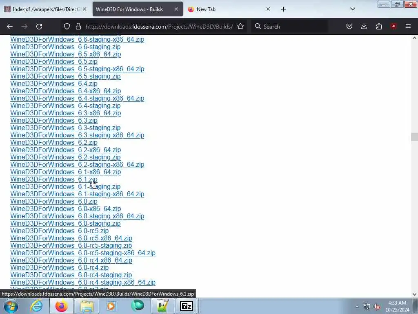Open WineD3DForWindows_6.2-staging-x86_64.zip link
Viewport: 418px width, 314px height.
[77, 165]
